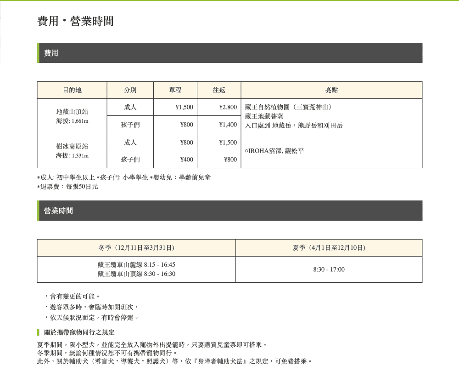This screenshot has width=459, height=383.
Task: Click the ¥2,800 round-trip fare
Action: point(228,107)
